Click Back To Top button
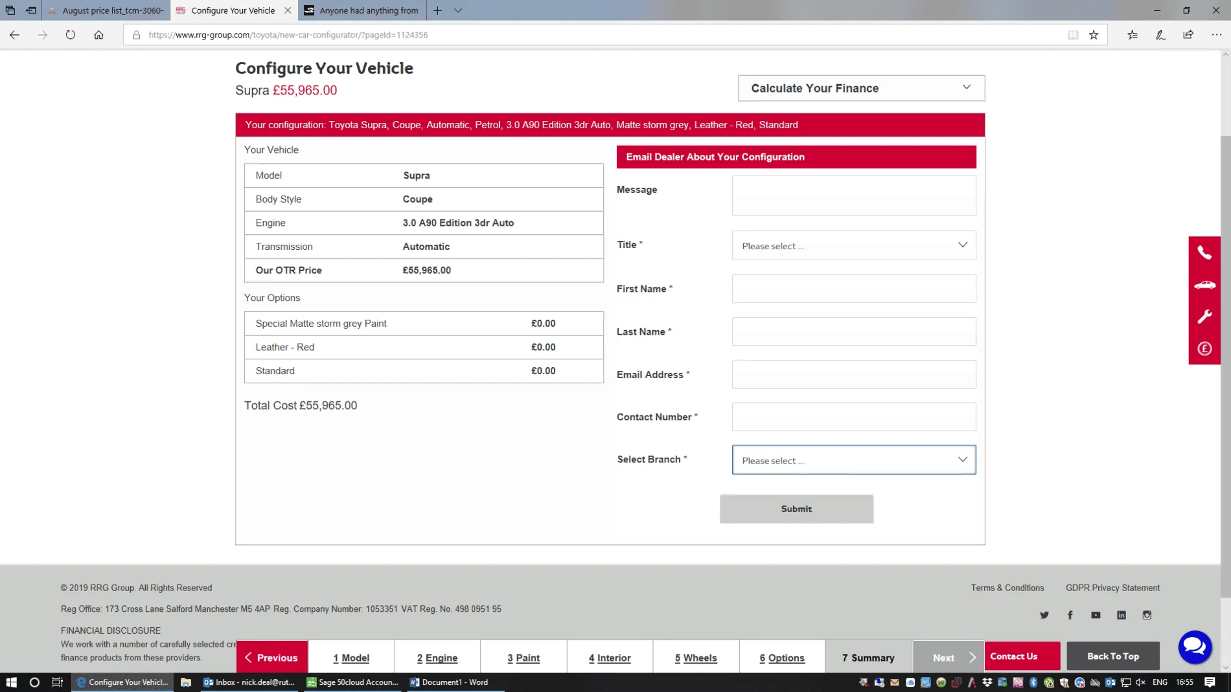Viewport: 1231px width, 692px height. pyautogui.click(x=1112, y=656)
